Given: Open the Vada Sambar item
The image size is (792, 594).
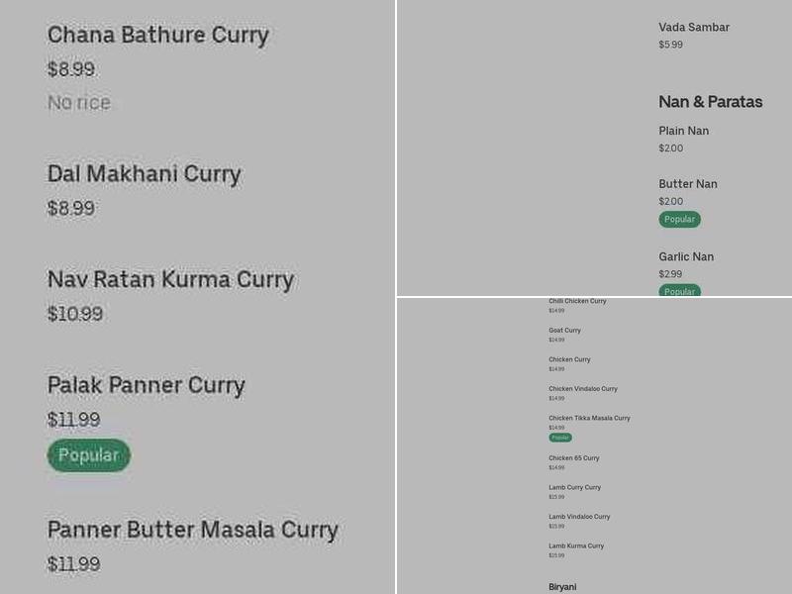Looking at the screenshot, I should pyautogui.click(x=694, y=28).
